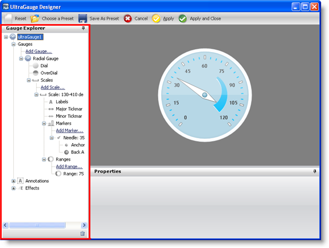This screenshot has height=248, width=329.
Task: Pin the Properties panel
Action: pyautogui.click(x=315, y=171)
